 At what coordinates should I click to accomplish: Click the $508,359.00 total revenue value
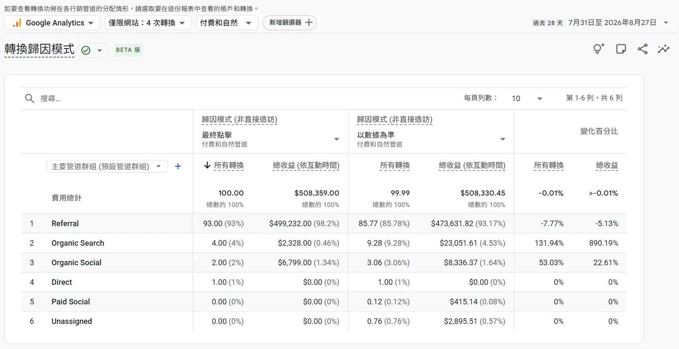[317, 193]
